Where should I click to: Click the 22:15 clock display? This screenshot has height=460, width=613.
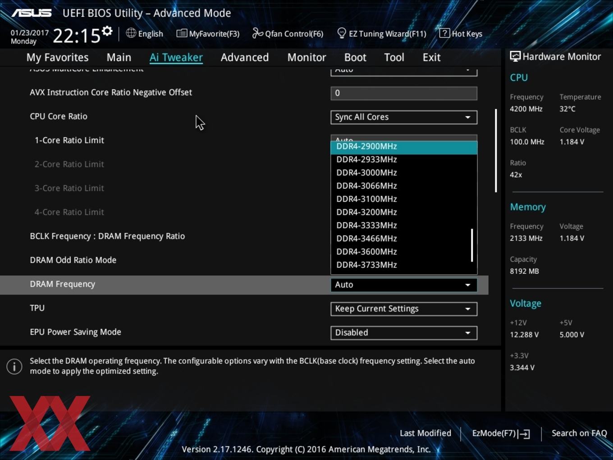76,35
